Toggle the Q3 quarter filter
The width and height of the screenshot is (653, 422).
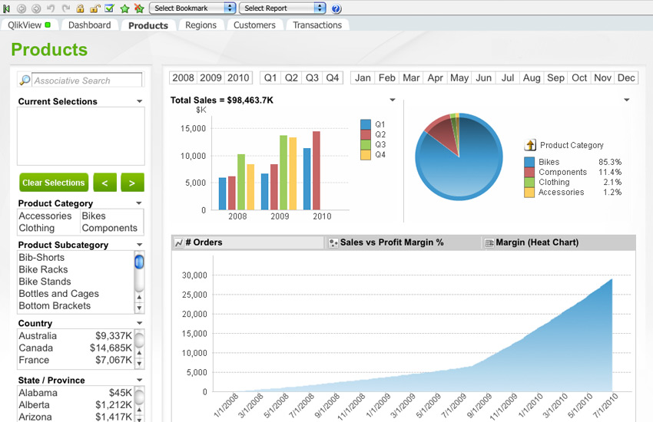(x=312, y=77)
